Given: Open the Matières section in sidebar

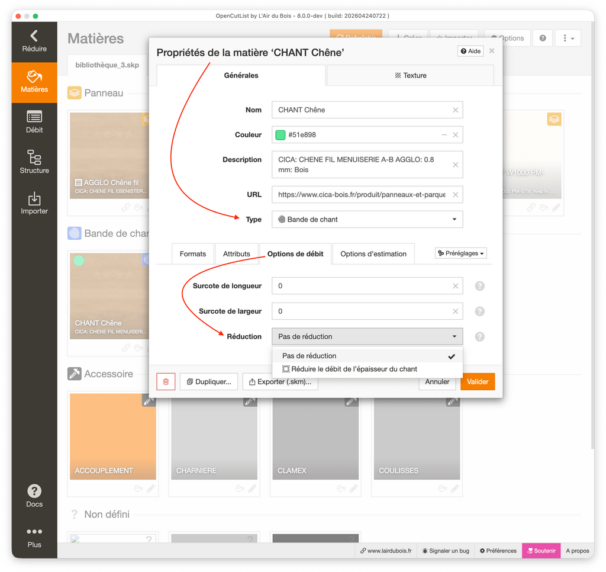Looking at the screenshot, I should pos(34,82).
